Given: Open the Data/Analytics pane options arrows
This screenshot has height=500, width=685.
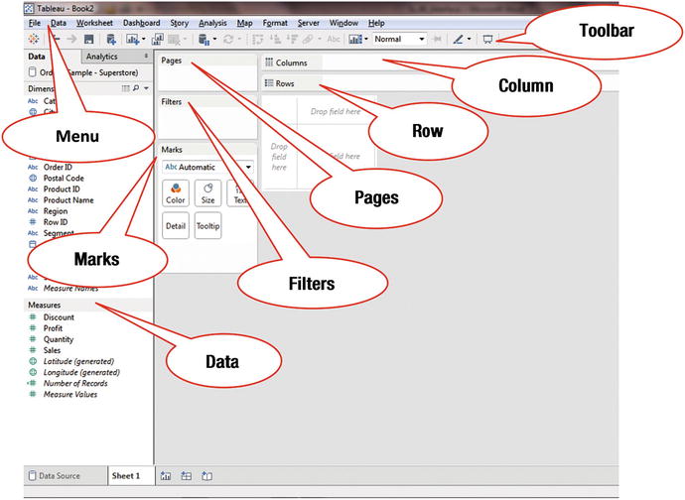Looking at the screenshot, I should 146,56.
